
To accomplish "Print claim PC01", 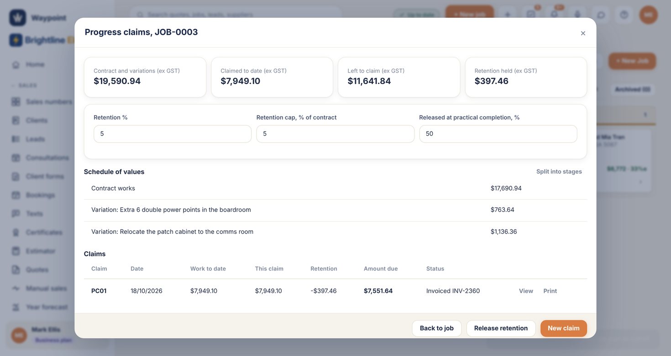I will tap(550, 291).
